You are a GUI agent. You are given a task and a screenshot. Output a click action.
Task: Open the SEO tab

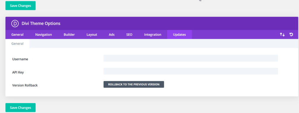tap(129, 35)
